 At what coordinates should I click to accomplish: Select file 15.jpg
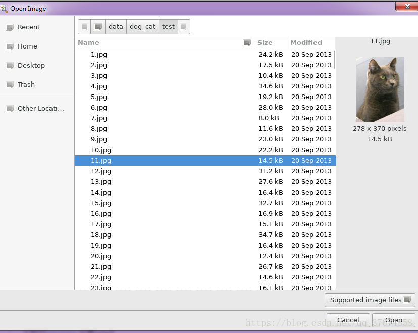(x=205, y=203)
